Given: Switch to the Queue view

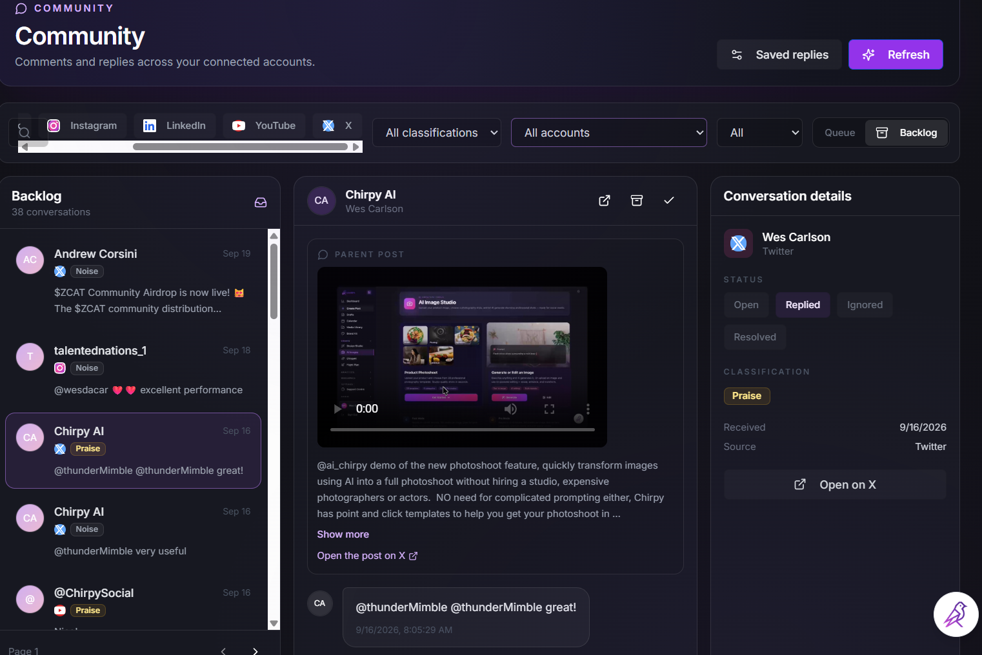Looking at the screenshot, I should point(839,133).
